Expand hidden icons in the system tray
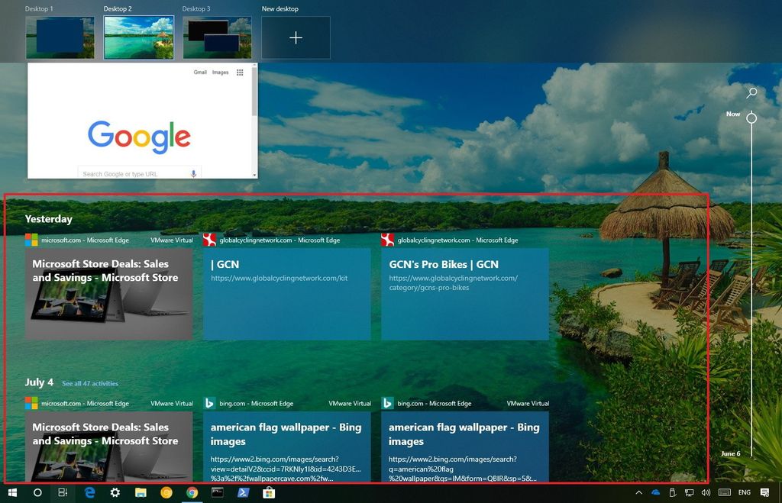The image size is (782, 503). [x=639, y=492]
